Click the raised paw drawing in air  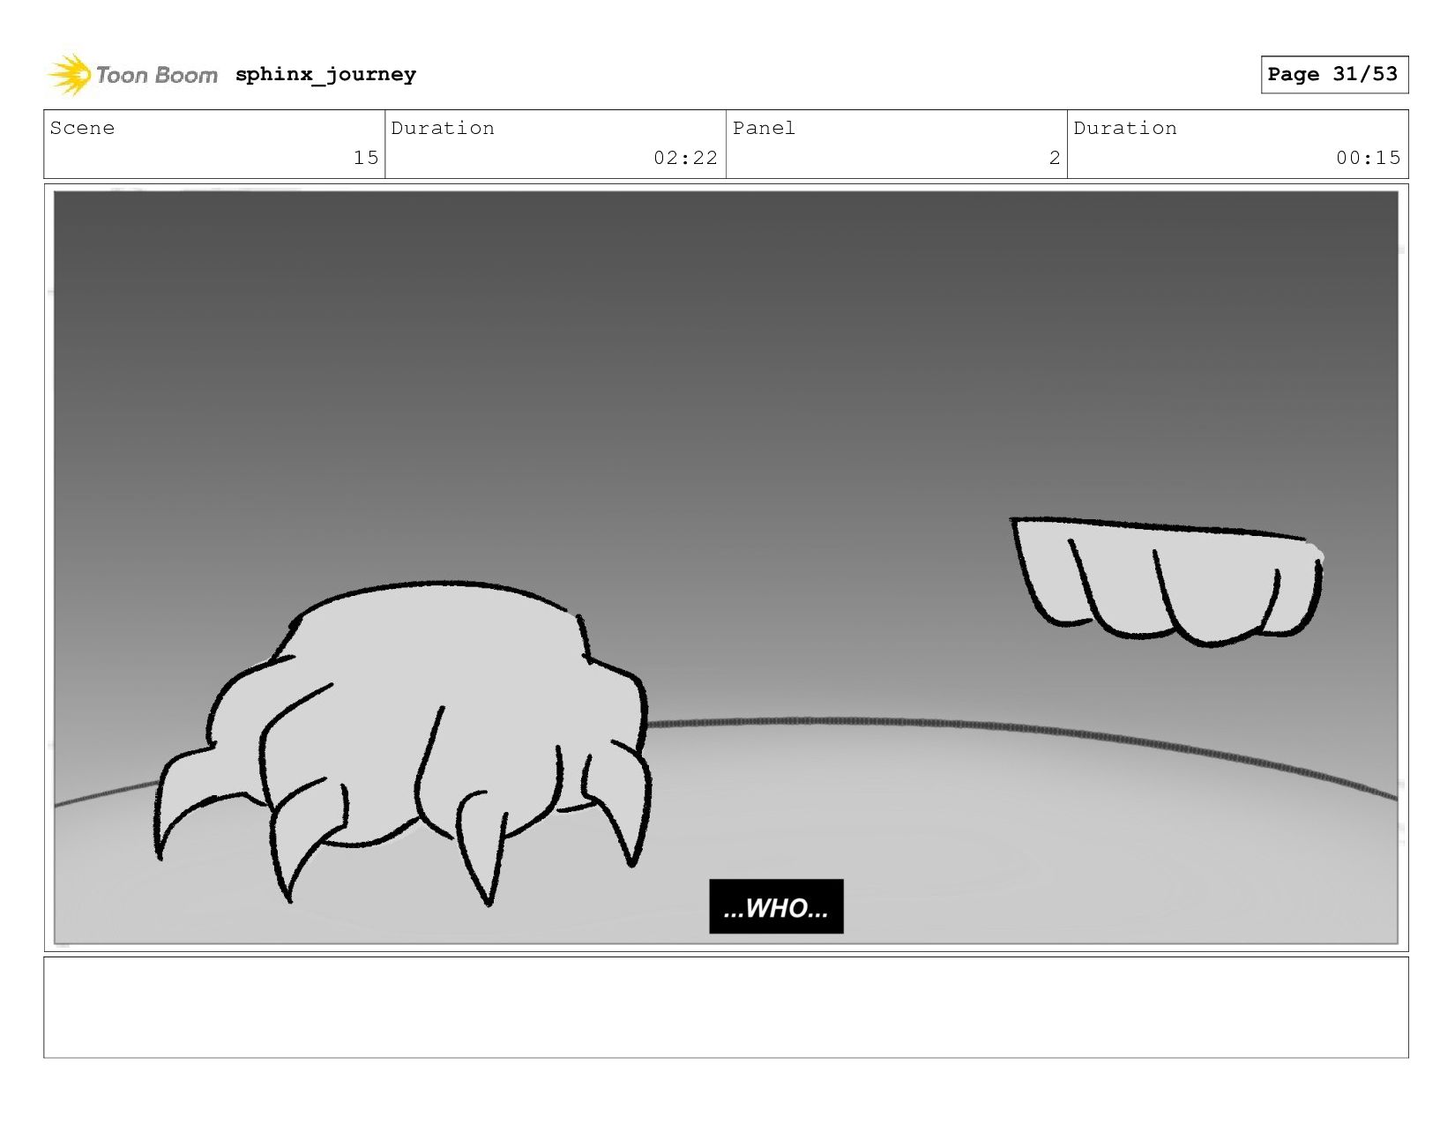pos(1167,582)
